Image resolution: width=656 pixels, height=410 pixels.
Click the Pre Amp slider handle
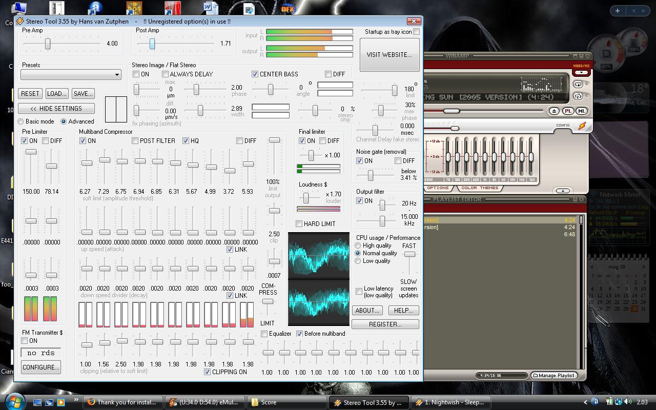(48, 44)
